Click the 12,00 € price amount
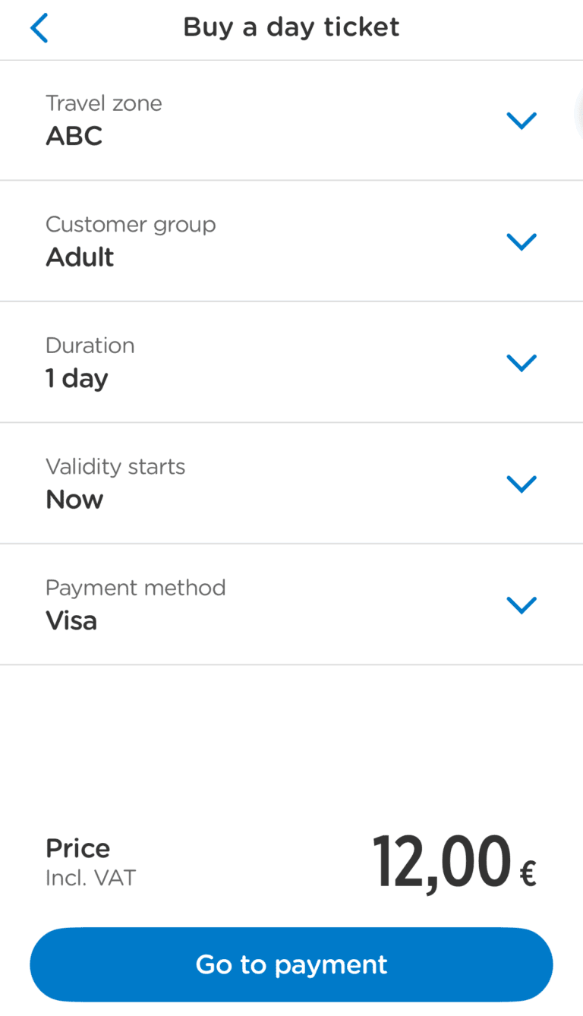The image size is (583, 1016). [454, 863]
